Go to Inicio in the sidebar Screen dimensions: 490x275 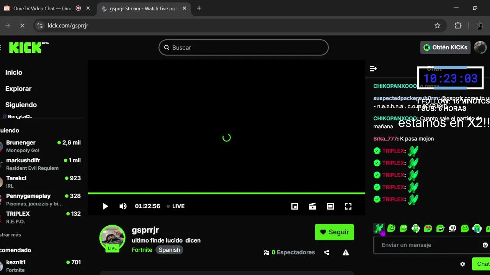(14, 73)
